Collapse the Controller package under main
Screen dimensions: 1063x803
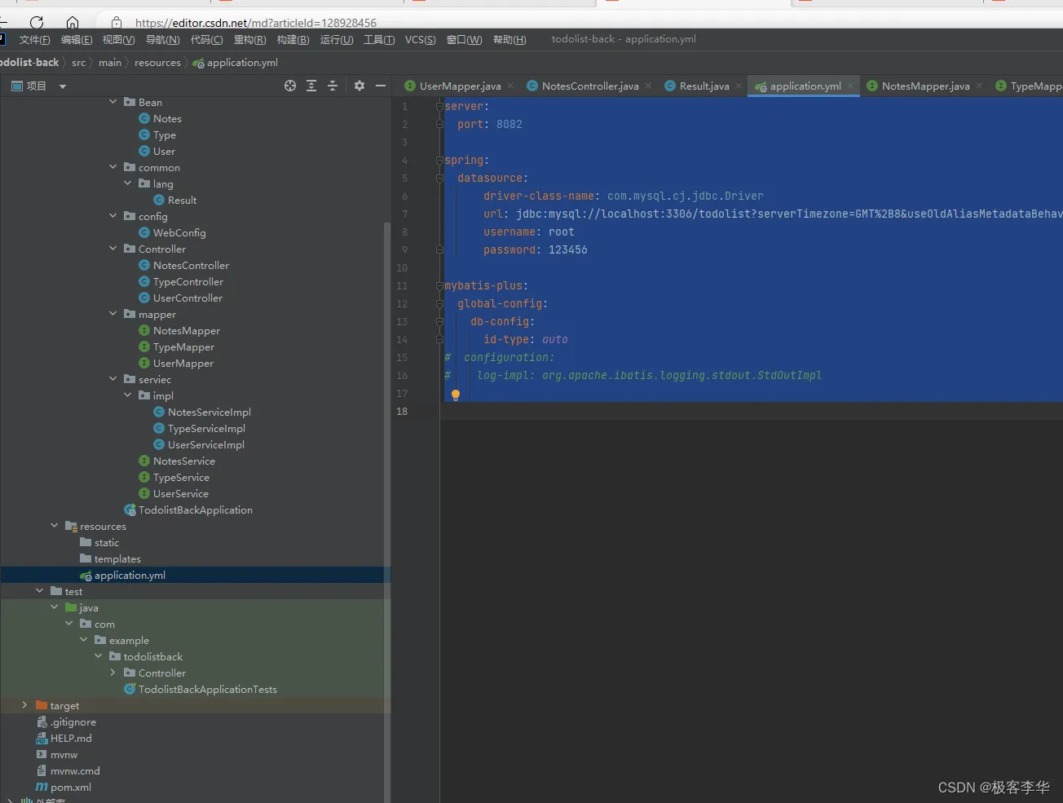113,249
